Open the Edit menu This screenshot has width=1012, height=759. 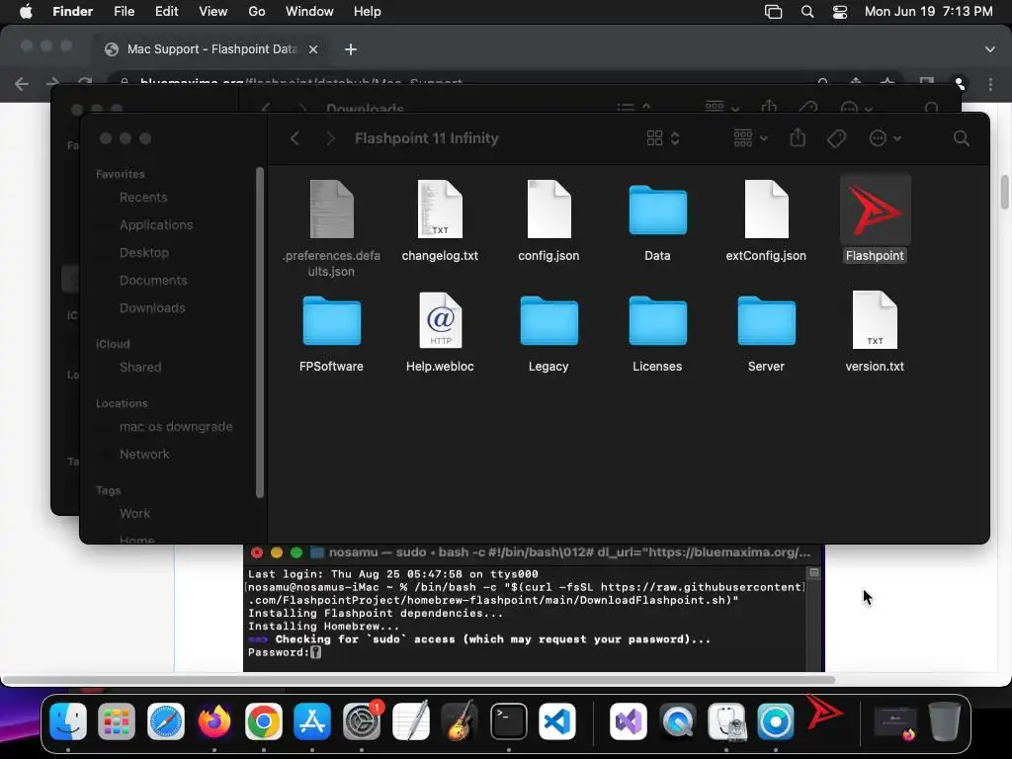[166, 12]
